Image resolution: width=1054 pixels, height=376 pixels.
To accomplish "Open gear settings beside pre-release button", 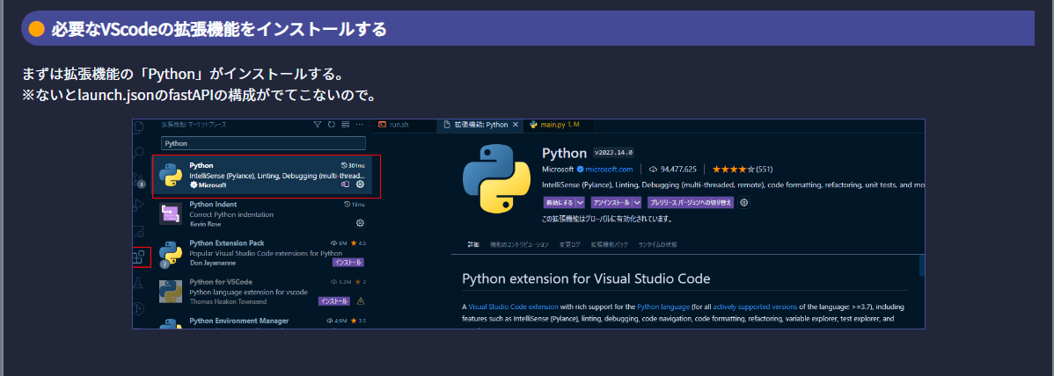I will pos(744,202).
